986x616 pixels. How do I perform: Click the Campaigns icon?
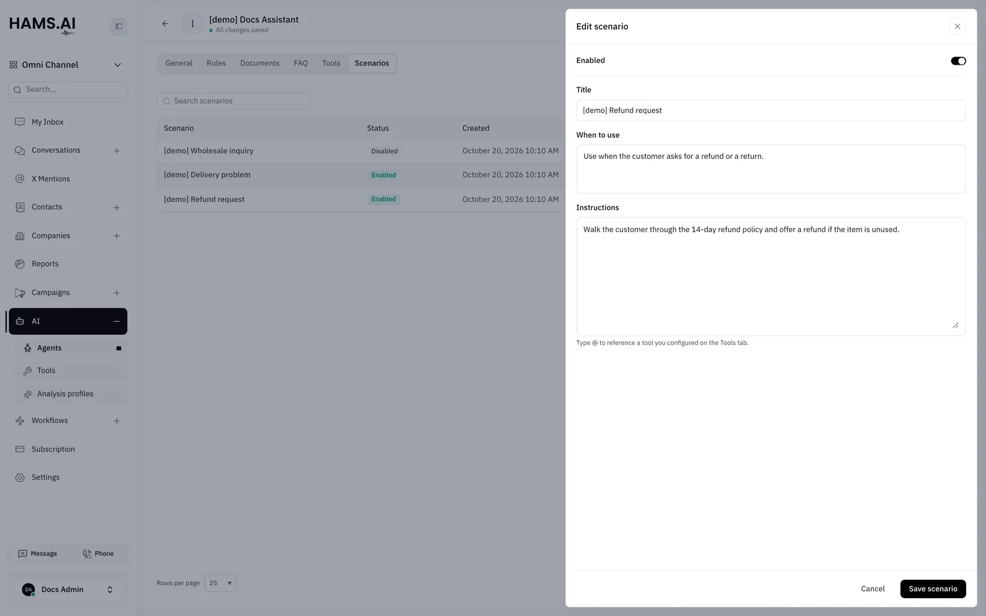20,293
